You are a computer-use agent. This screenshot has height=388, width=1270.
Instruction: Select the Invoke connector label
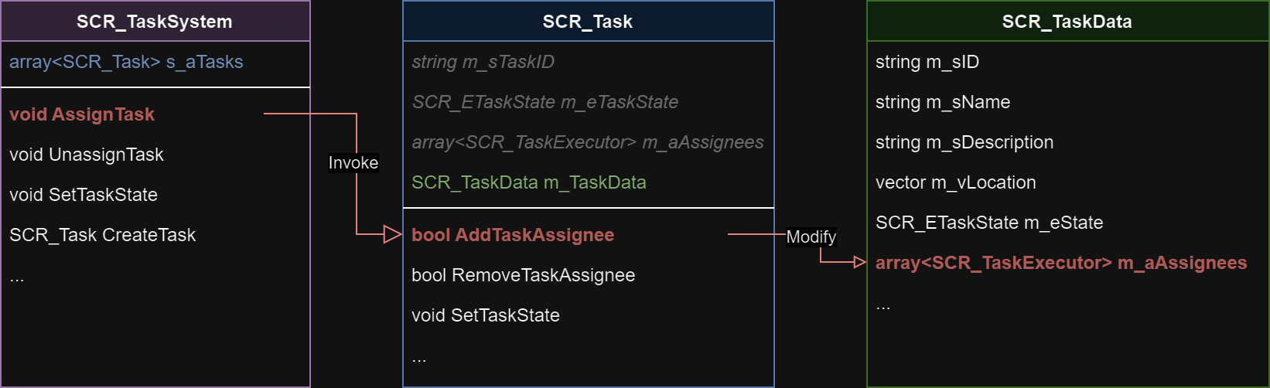[353, 163]
